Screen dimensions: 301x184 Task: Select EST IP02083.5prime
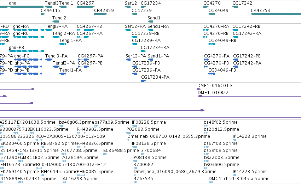[143, 129]
